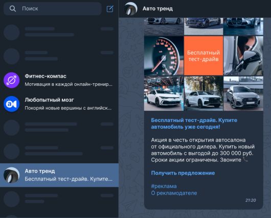
Task: Open the Любопытный мозг channel avatar
Action: point(12,104)
